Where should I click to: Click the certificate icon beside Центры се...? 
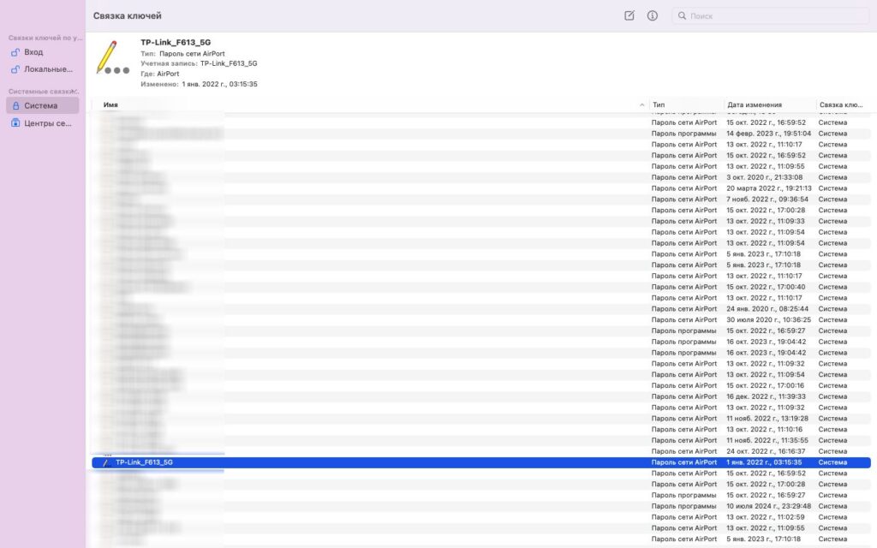point(15,123)
